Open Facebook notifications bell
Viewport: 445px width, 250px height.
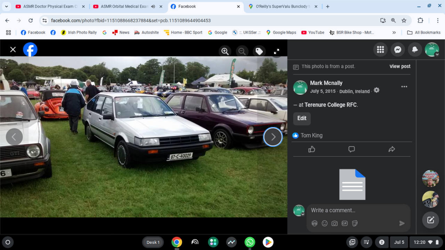(x=414, y=50)
